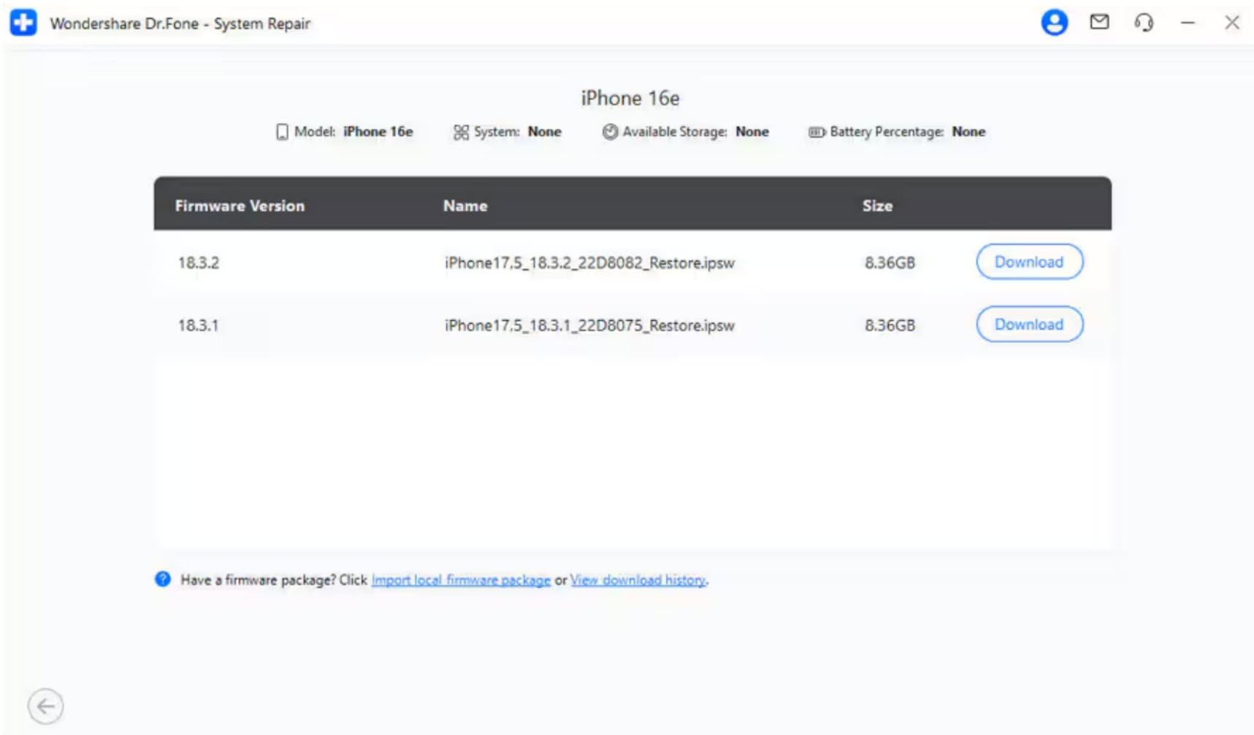Click the headset support icon
Image resolution: width=1254 pixels, height=735 pixels.
point(1143,23)
